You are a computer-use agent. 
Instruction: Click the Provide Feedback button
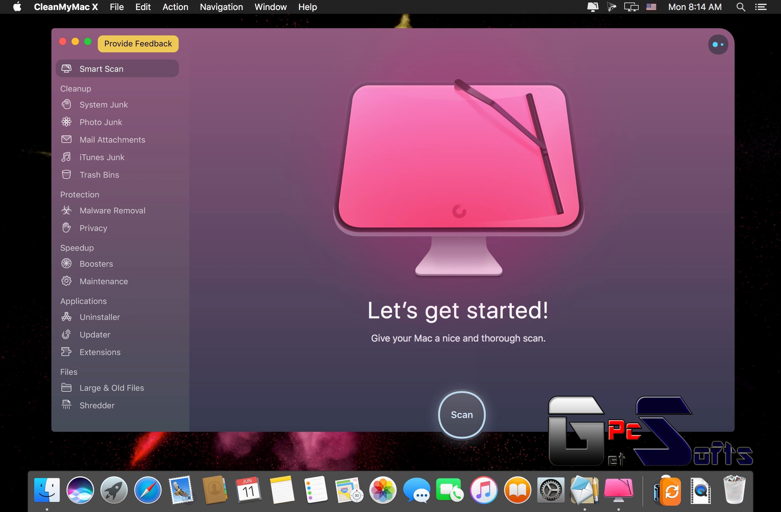pos(138,44)
